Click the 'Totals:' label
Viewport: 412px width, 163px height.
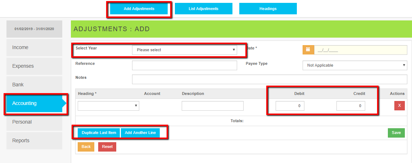(x=237, y=121)
